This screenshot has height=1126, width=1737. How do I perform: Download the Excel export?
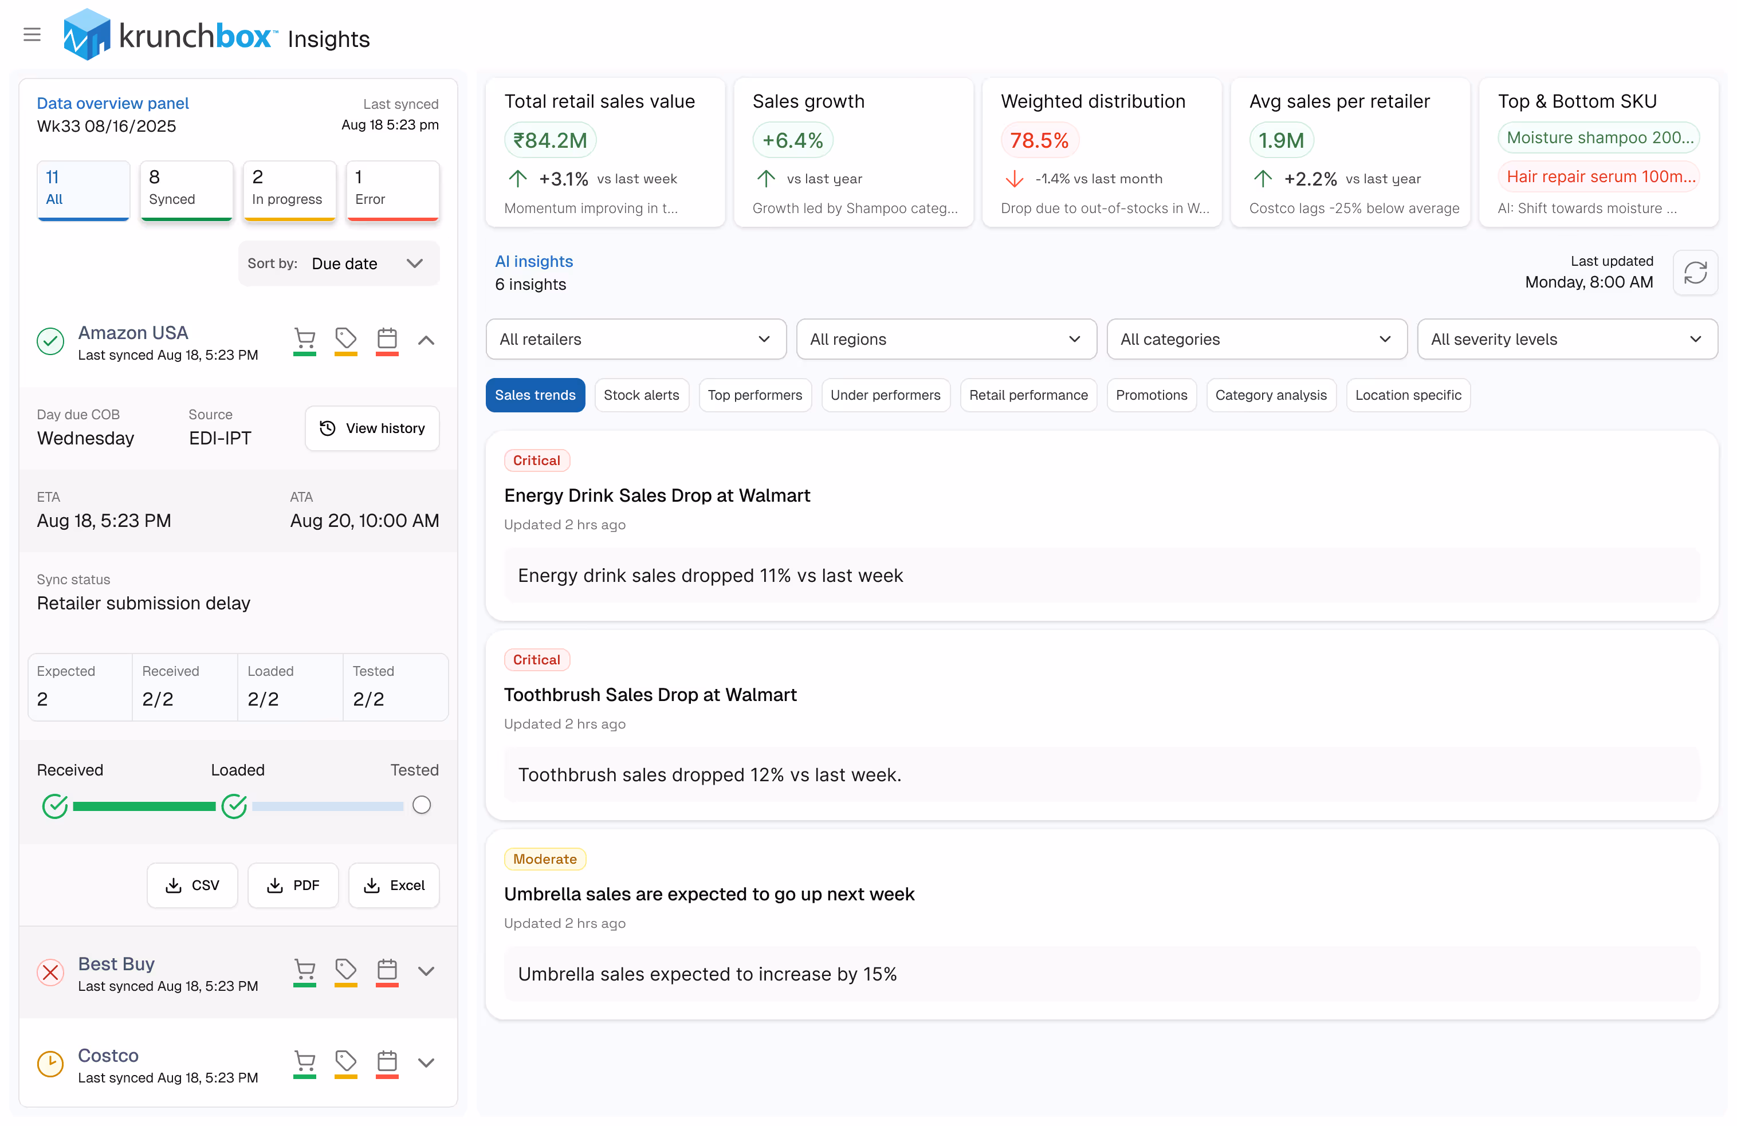coord(394,885)
